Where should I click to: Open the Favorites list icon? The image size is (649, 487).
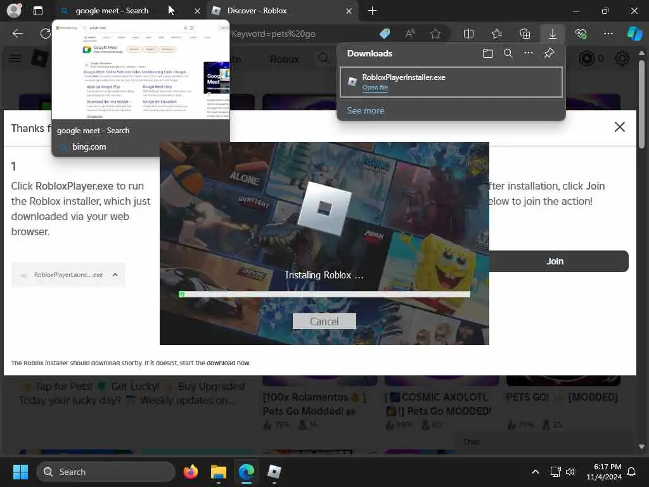497,34
